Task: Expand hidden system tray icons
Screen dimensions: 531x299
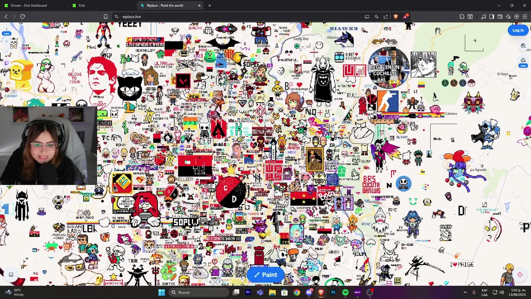Action: 465,292
